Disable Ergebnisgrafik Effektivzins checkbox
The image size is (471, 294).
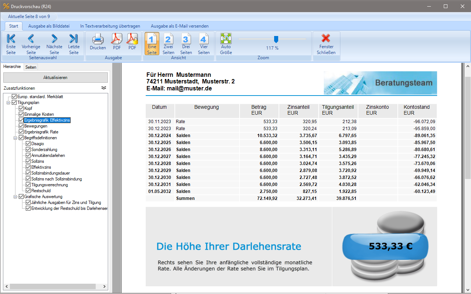[21, 120]
